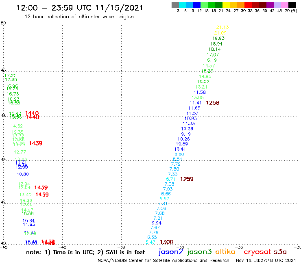Click the reading 14.93
301x264 pixels.
click(205, 76)
